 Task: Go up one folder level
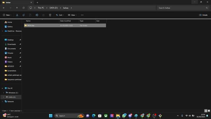[17, 8]
